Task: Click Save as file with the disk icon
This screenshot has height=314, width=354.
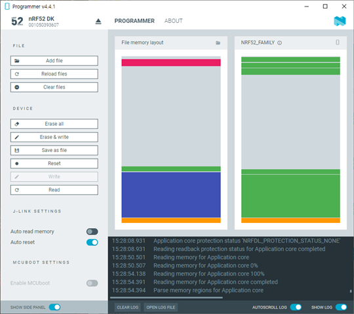Action: 54,150
